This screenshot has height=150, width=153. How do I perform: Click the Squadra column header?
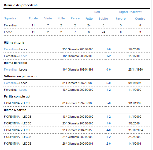(x=10, y=18)
